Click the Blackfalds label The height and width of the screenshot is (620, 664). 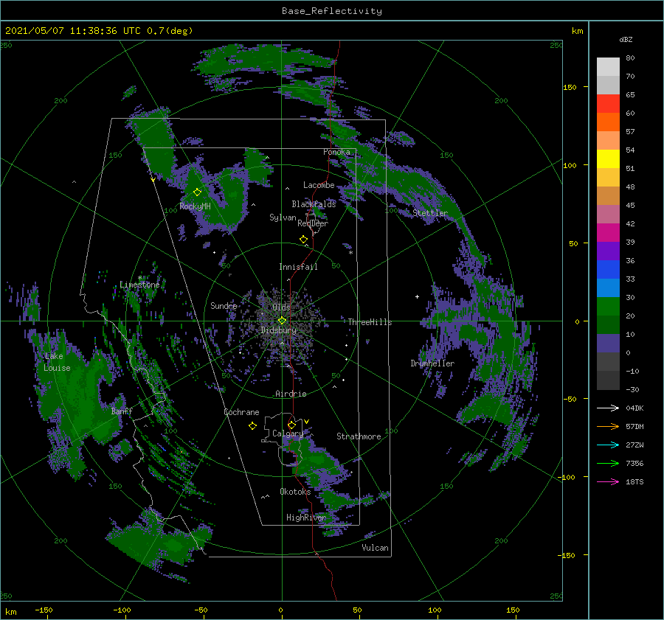point(314,204)
